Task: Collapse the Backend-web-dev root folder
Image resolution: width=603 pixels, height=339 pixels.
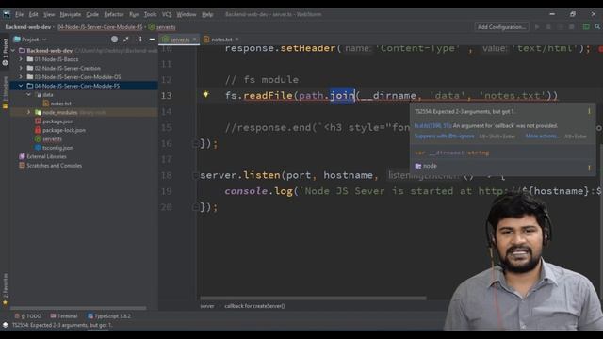Action: [13, 50]
